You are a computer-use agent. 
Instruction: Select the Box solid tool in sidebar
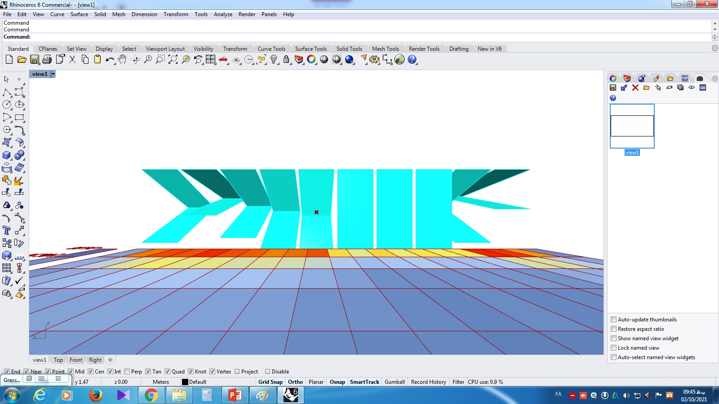point(7,155)
